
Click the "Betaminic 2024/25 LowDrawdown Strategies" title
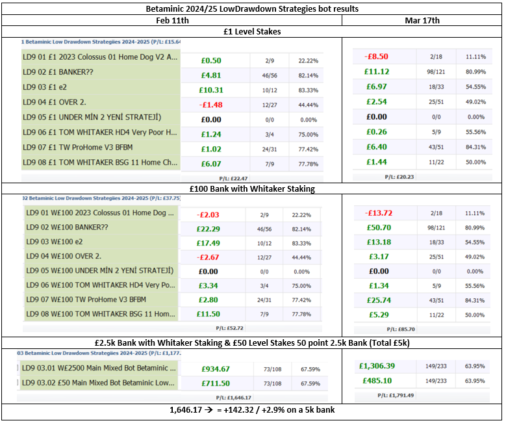252,8
